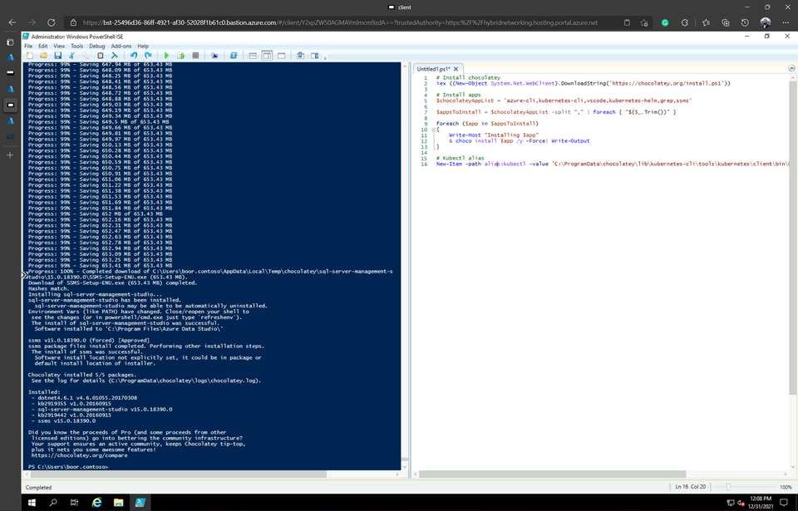The height and width of the screenshot is (511, 798).
Task: Clear the Console Pane icon
Action: (x=115, y=55)
